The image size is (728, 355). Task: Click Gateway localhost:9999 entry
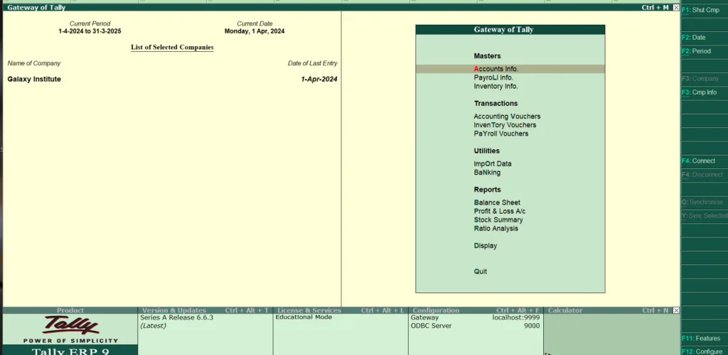point(476,318)
